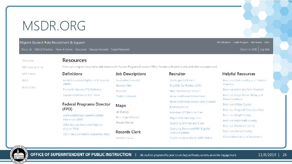Open Brochure (King and Pierce Counties) link
292x164 pixels.
[x=243, y=110]
